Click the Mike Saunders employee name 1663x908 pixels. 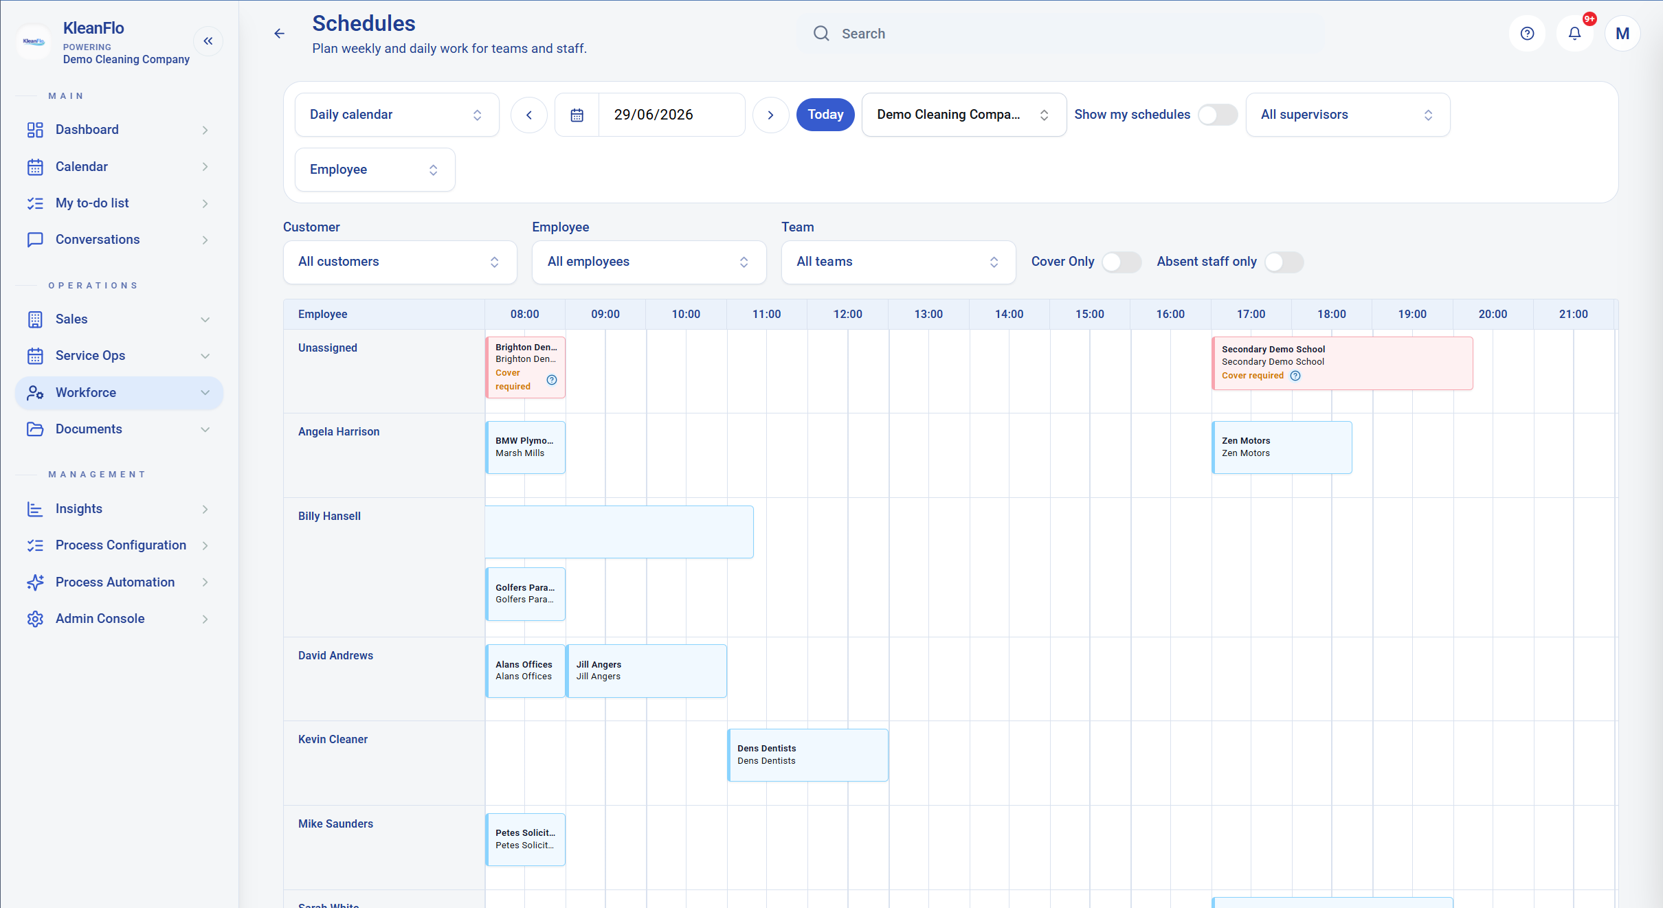(x=335, y=824)
